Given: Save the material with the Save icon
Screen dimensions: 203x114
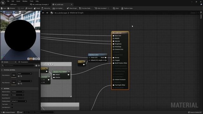Looking at the screenshot, I should click(3, 8).
